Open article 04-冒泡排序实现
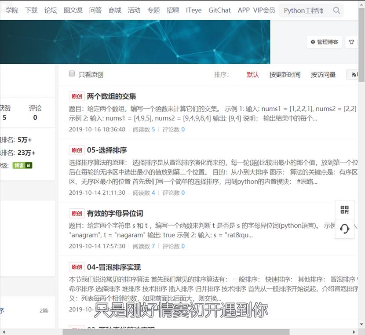 pyautogui.click(x=114, y=267)
